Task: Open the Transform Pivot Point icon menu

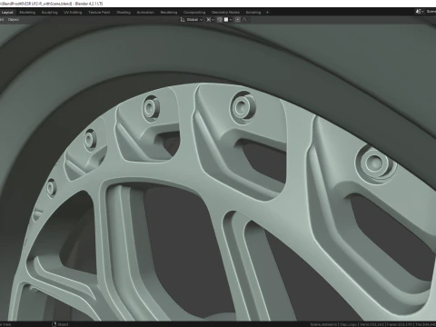Action: click(x=209, y=20)
